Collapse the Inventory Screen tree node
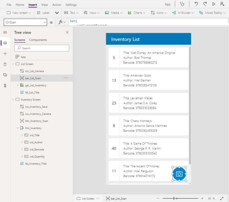229x202 pixels. click(13, 100)
